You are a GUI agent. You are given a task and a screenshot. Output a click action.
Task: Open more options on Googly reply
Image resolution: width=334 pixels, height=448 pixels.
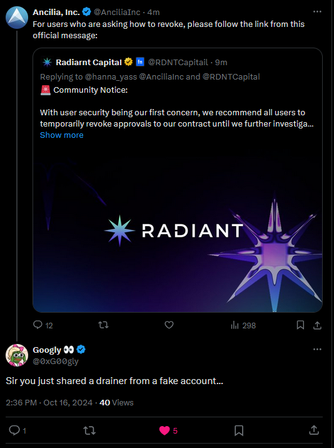317,350
